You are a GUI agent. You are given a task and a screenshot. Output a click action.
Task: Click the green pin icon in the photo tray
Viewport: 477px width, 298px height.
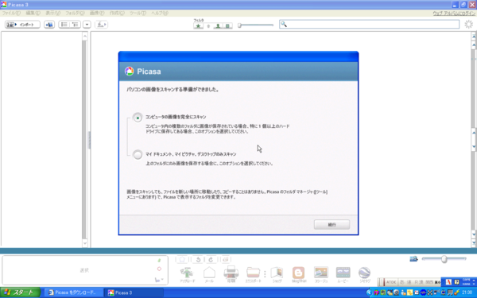point(159,261)
